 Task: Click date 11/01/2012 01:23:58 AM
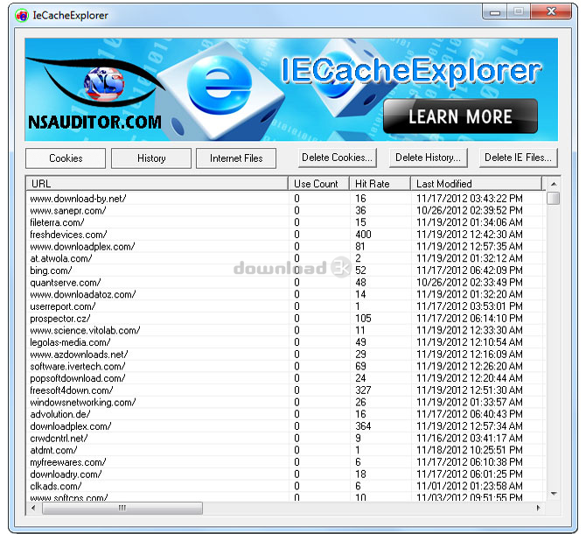tap(470, 486)
